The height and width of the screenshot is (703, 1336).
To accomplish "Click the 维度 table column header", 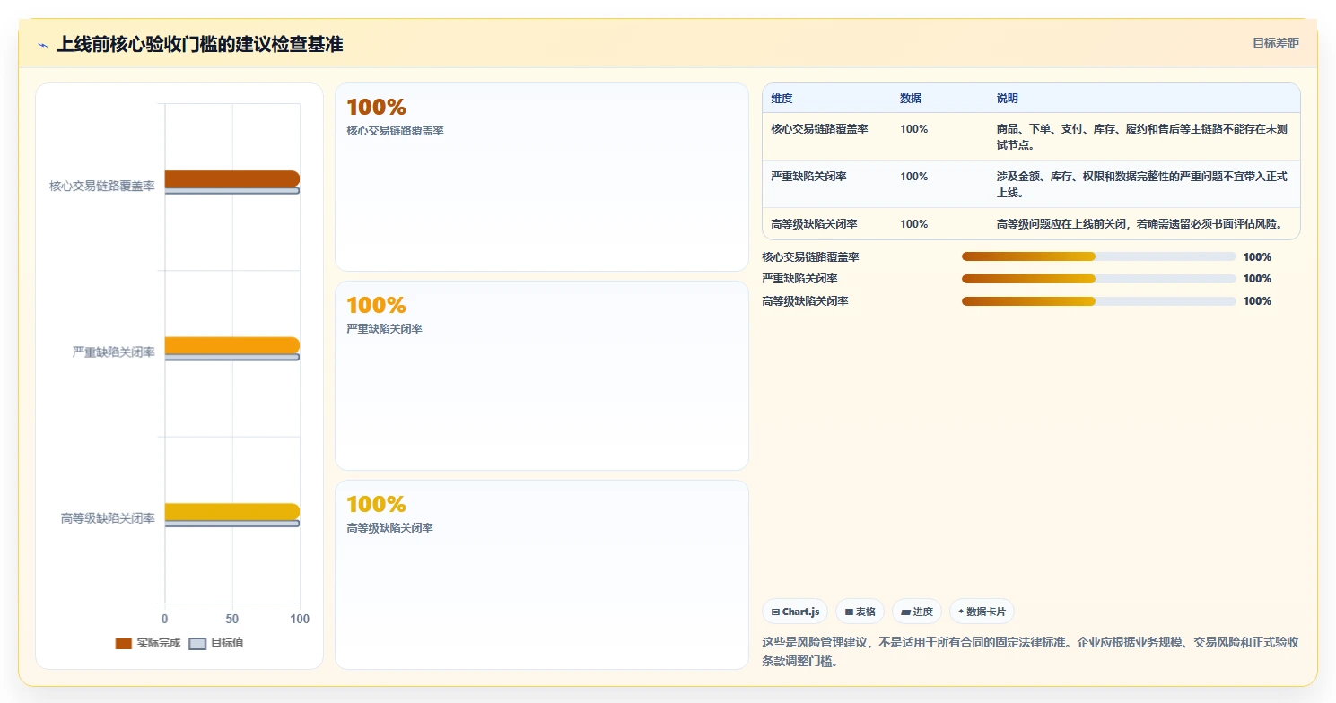I will tap(782, 99).
